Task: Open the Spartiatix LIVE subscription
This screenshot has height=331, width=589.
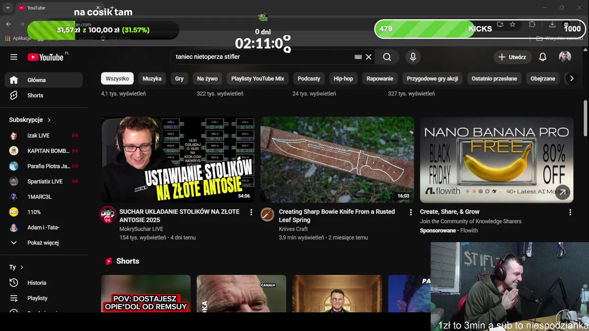Action: (x=44, y=182)
